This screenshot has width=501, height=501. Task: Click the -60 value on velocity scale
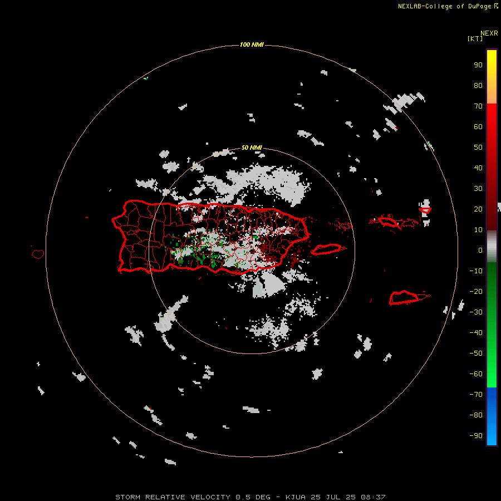coord(476,374)
